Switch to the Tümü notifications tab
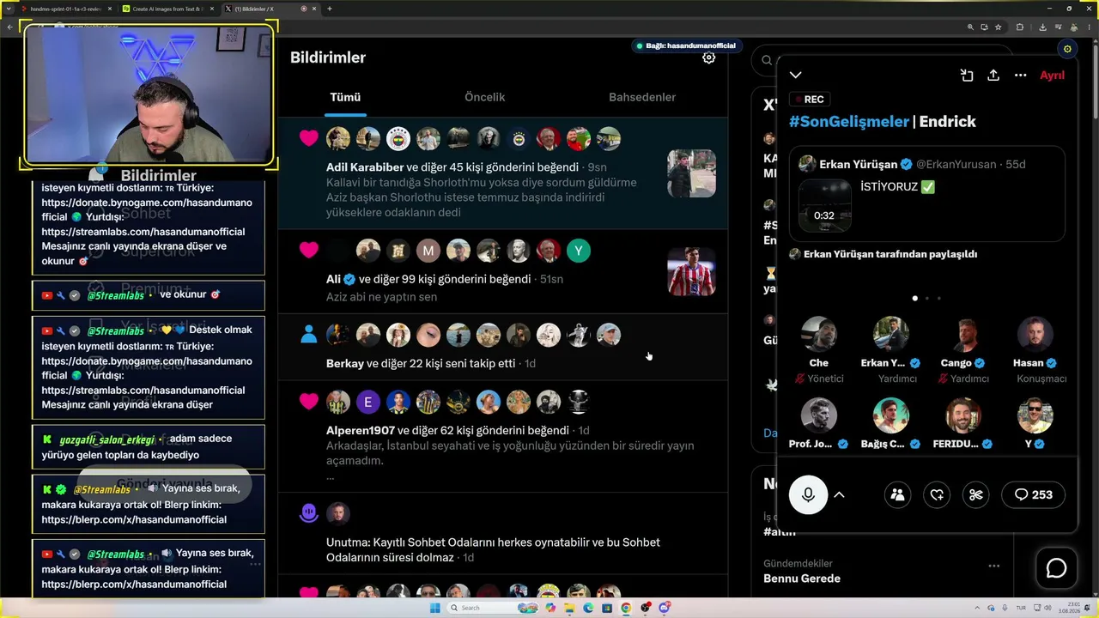 (x=345, y=97)
